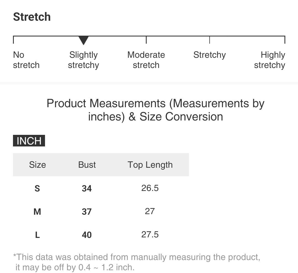The image size is (298, 273).
Task: Click the 'No stretch' scale label
Action: coord(26,60)
